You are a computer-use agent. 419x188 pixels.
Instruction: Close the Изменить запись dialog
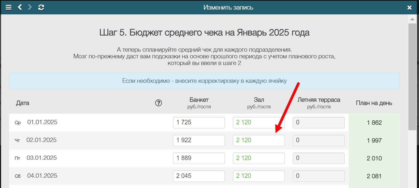409,8
